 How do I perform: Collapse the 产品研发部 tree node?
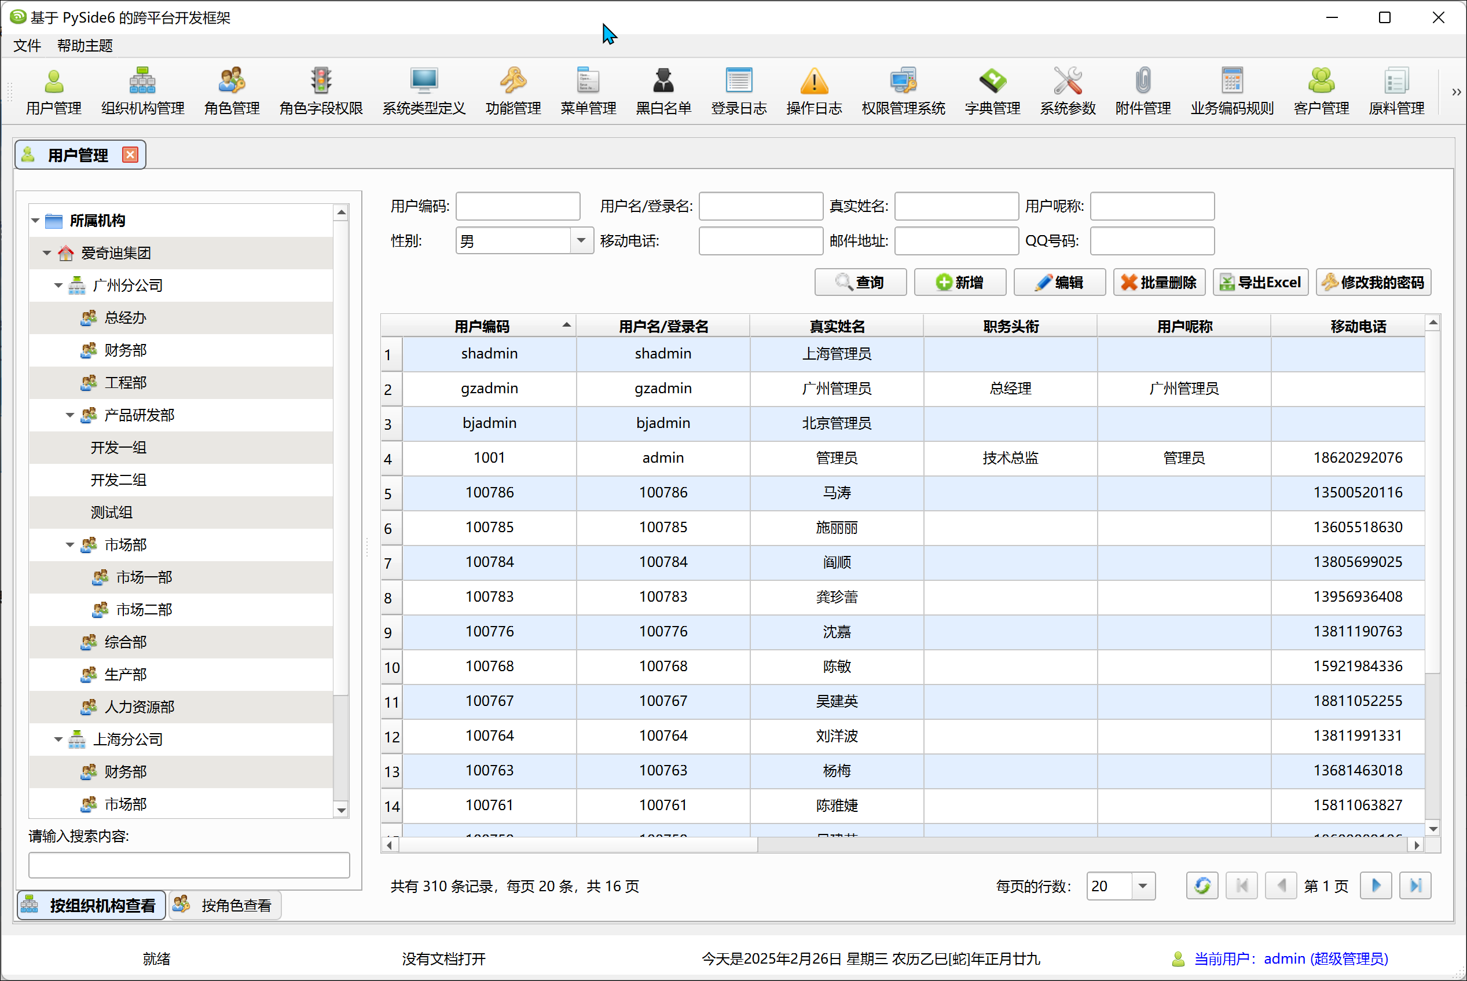[70, 415]
